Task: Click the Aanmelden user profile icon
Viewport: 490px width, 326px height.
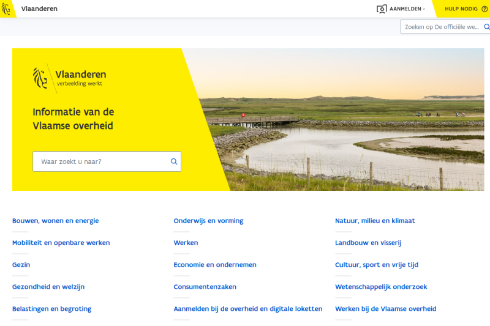Action: click(382, 9)
